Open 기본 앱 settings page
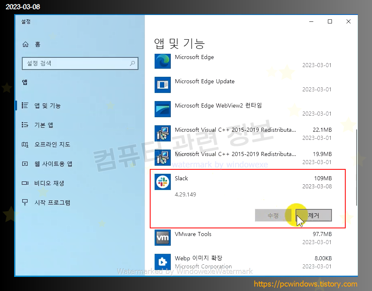 (44, 125)
